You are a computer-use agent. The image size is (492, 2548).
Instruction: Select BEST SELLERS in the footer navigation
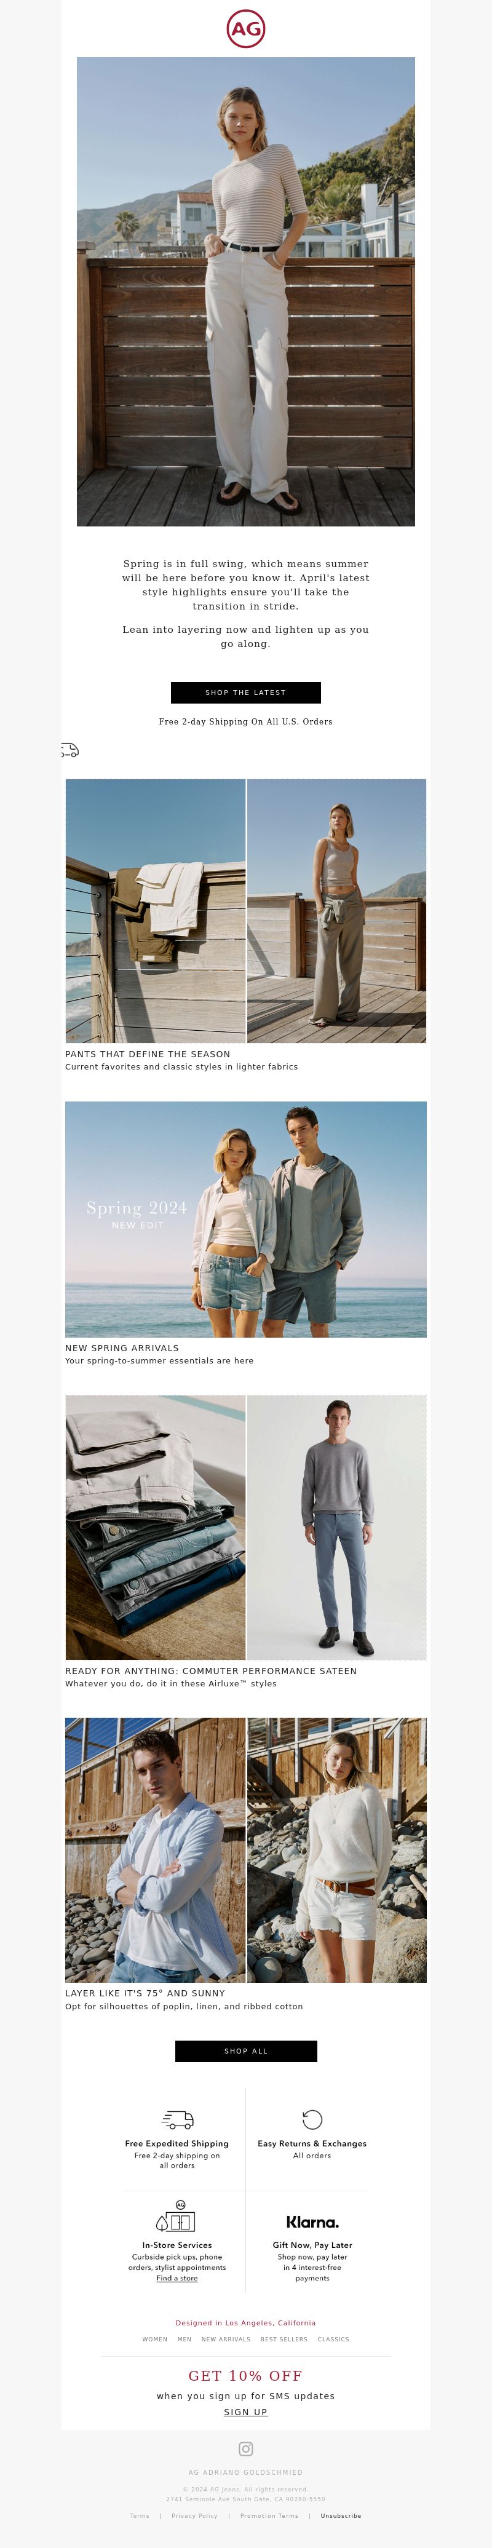[x=284, y=2340]
